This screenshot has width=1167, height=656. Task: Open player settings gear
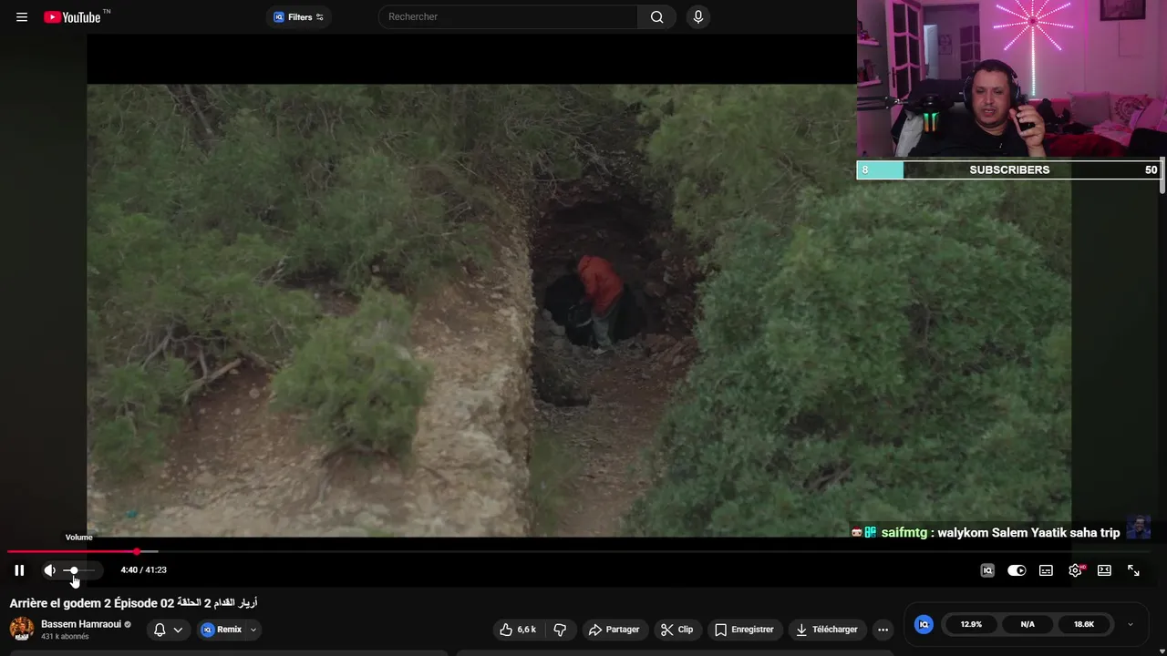(x=1075, y=570)
